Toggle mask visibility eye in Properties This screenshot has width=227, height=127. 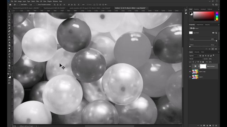click(213, 49)
